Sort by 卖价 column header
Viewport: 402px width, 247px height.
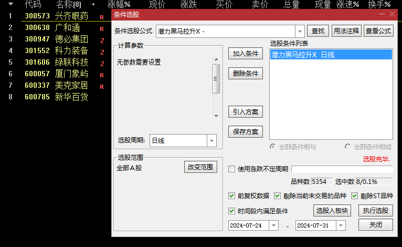pos(260,4)
